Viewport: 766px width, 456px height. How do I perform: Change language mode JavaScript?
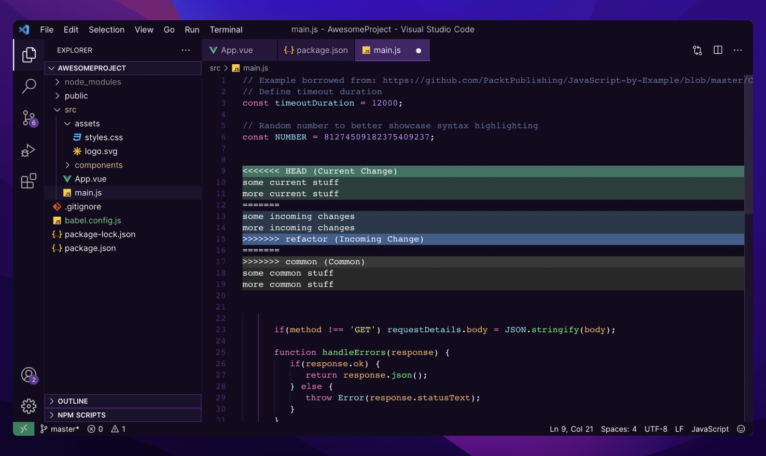tap(709, 429)
